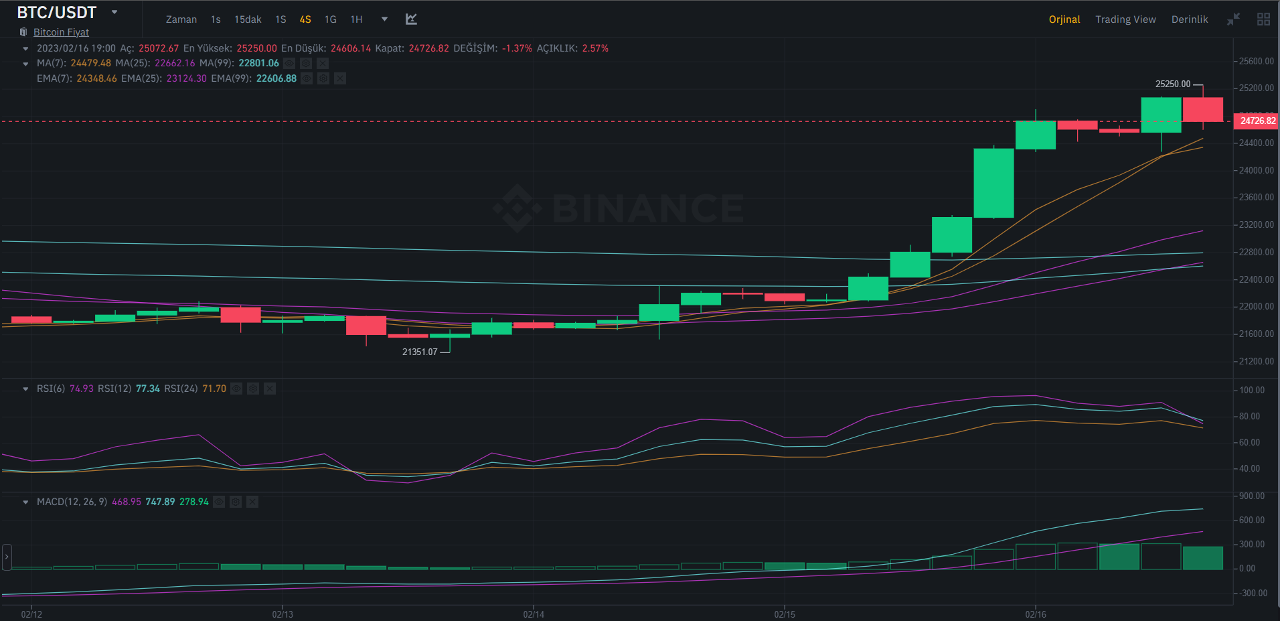Toggle visibility eye of RSI indicator

point(236,389)
